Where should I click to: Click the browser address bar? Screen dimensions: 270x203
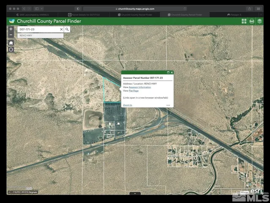point(135,8)
